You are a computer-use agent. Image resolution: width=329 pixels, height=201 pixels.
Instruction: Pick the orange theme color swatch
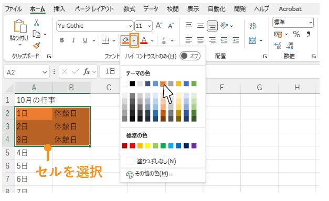point(163,84)
